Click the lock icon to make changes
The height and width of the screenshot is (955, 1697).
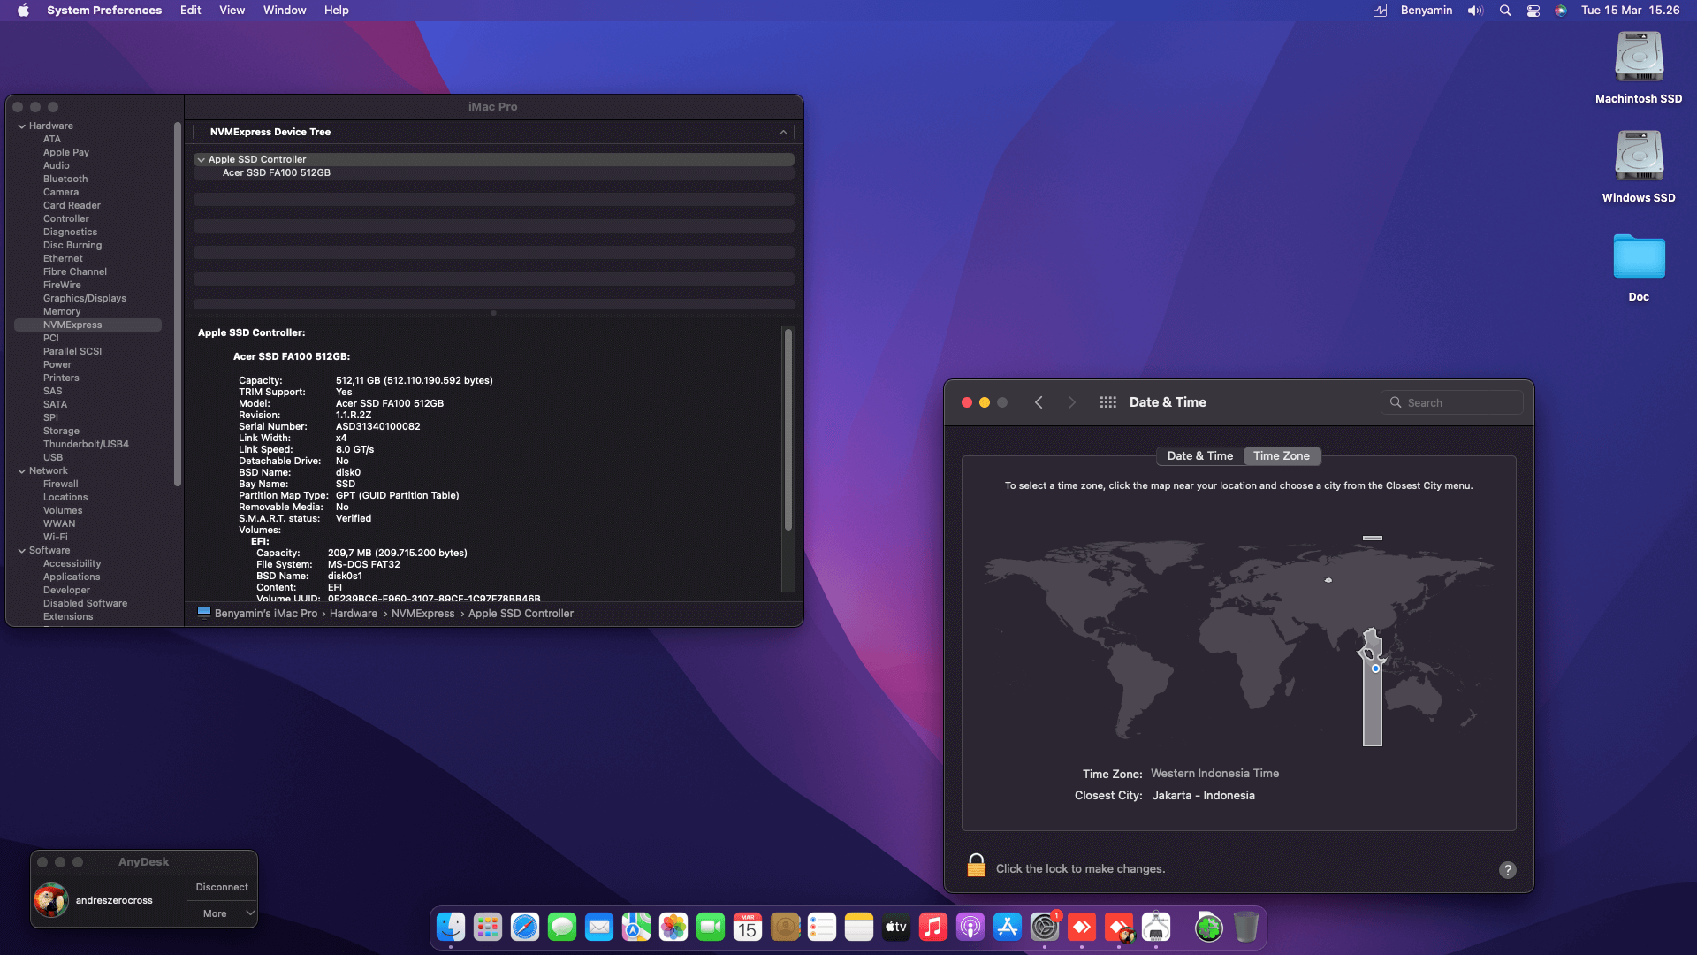click(976, 866)
